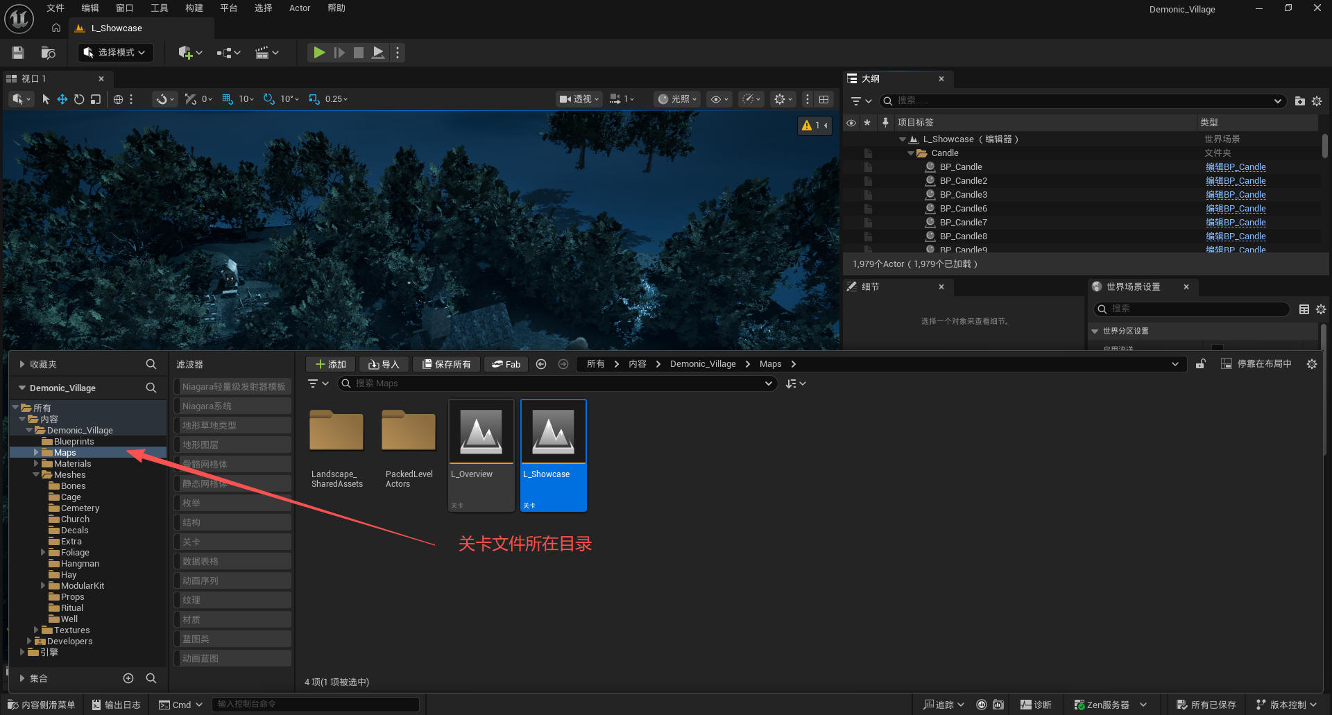Start Play in editor with green arrow
1332x715 pixels.
click(x=319, y=53)
